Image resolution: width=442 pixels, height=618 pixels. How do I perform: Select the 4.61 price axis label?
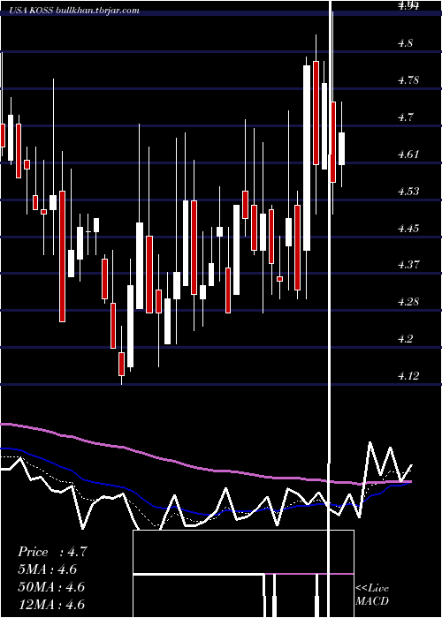(408, 154)
